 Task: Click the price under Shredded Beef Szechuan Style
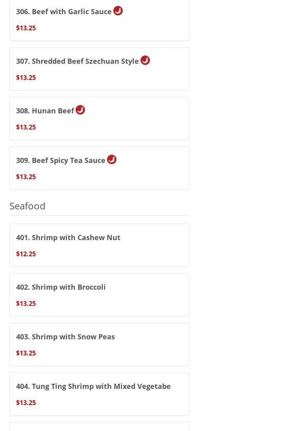click(x=26, y=78)
